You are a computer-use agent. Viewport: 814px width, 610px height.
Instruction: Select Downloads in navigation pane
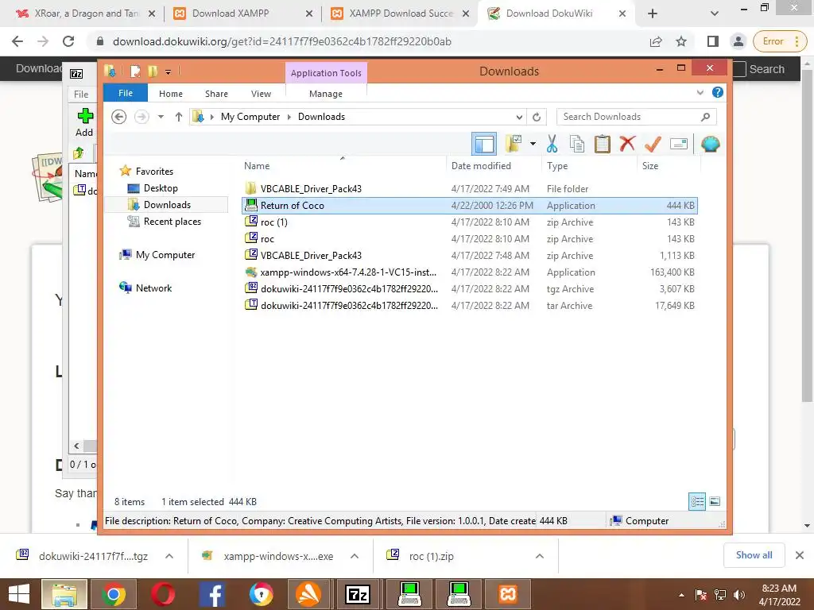coord(167,204)
